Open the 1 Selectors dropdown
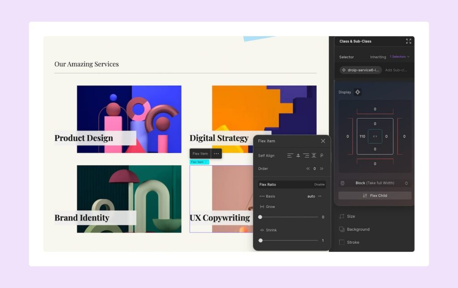Screen dimensions: 458x288 [x=399, y=57]
